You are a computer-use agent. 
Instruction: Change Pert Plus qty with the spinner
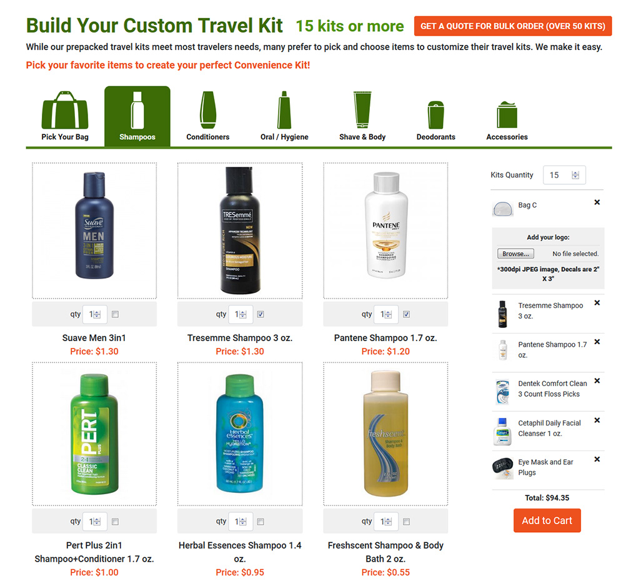(97, 522)
